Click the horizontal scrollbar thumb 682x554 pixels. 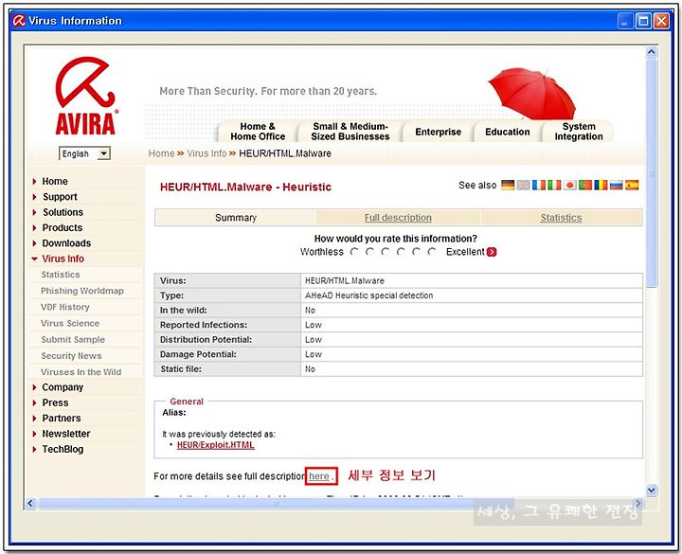(x=276, y=504)
